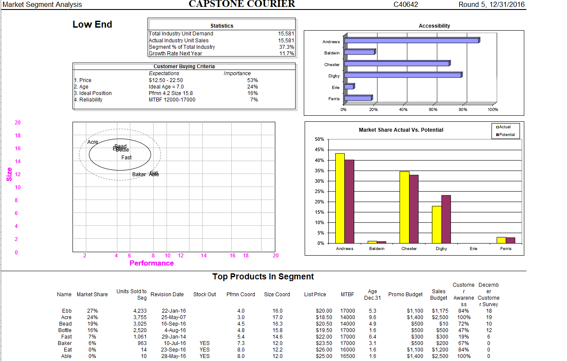
Task: Click the Potential legend maroon swatch
Action: pos(497,135)
